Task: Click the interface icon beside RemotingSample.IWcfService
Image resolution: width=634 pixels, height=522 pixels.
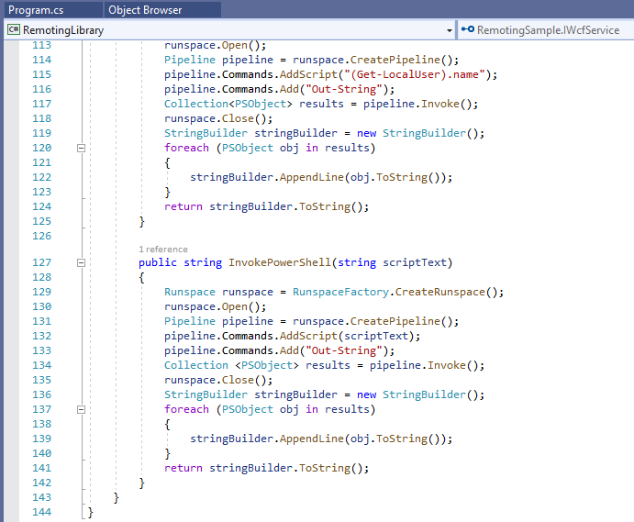Action: [x=468, y=29]
